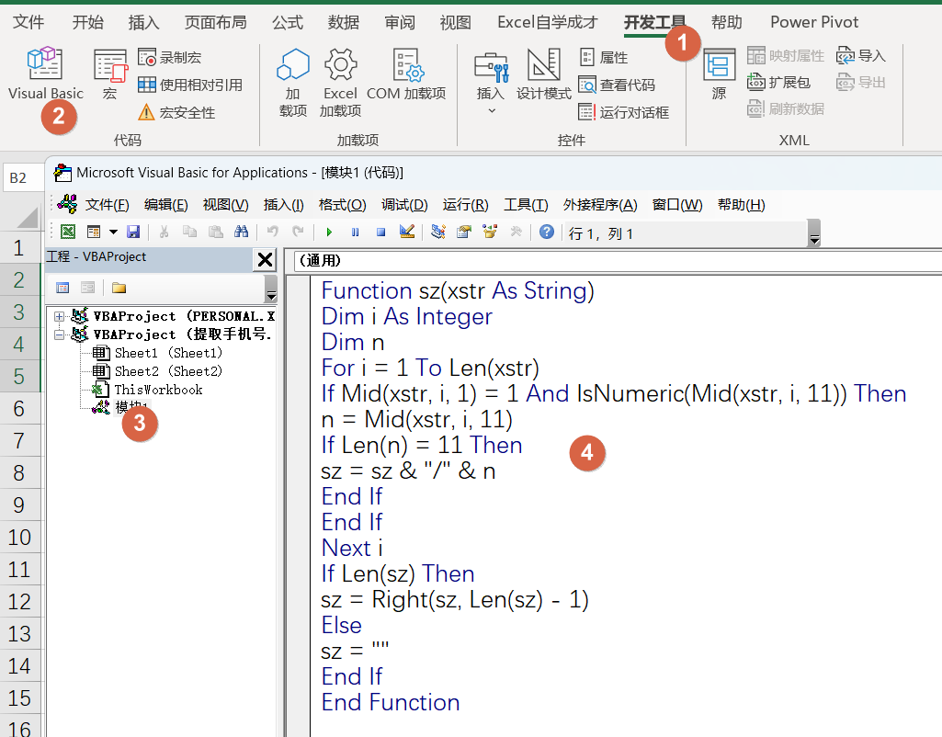
Task: Open VBA 外接程序(A) menu
Action: click(x=600, y=205)
